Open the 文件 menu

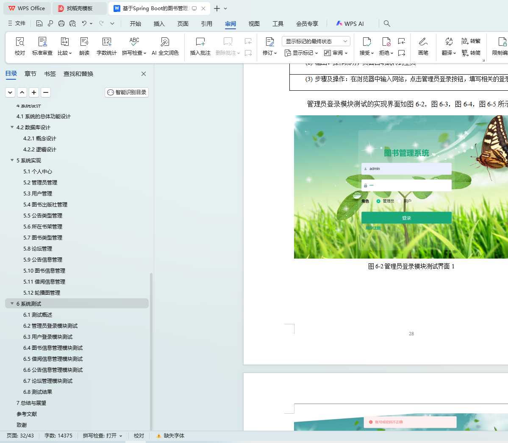coord(17,23)
